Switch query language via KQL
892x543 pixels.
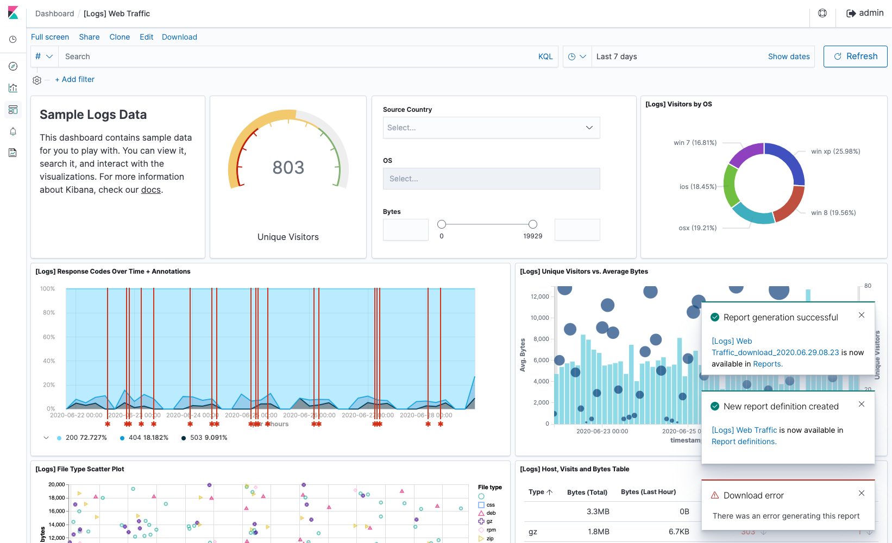point(545,56)
